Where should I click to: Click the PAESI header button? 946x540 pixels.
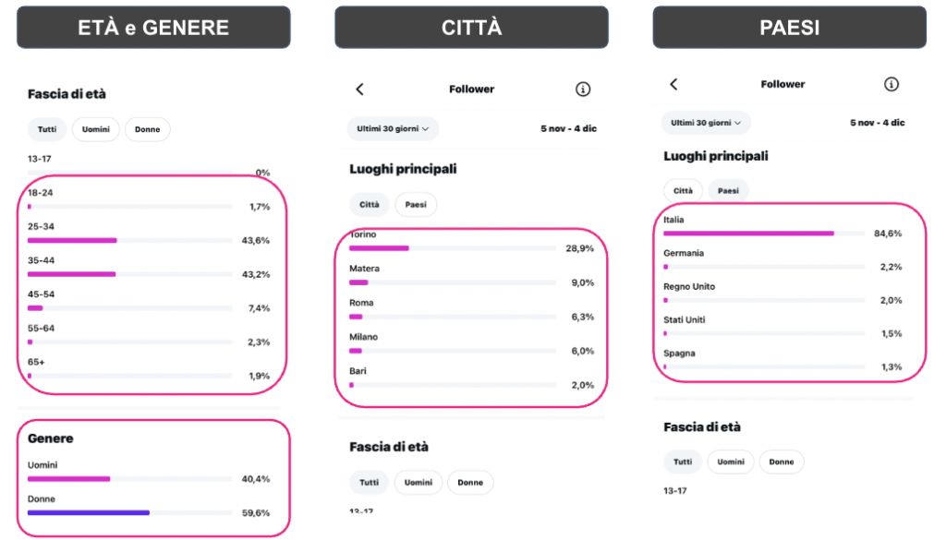[788, 27]
